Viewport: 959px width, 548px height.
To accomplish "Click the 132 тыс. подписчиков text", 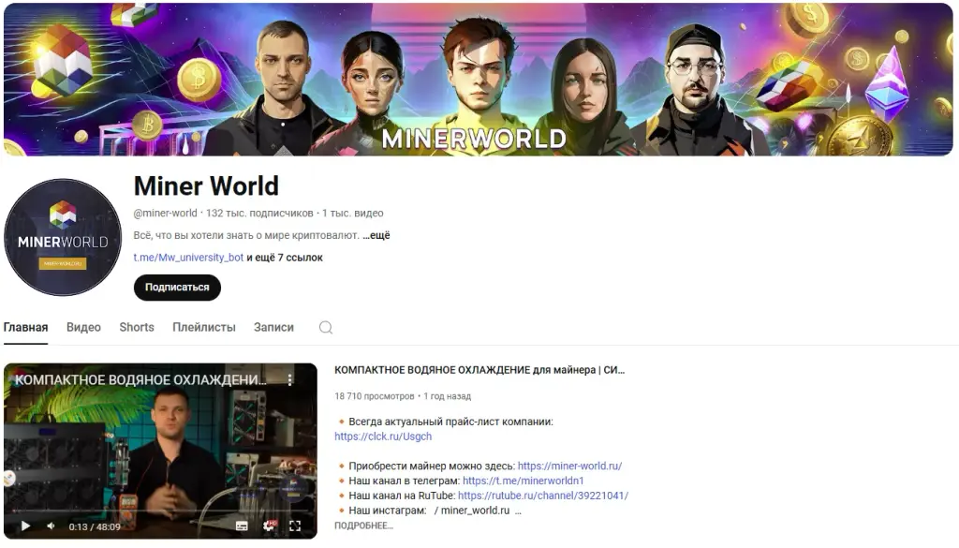I will tap(259, 213).
